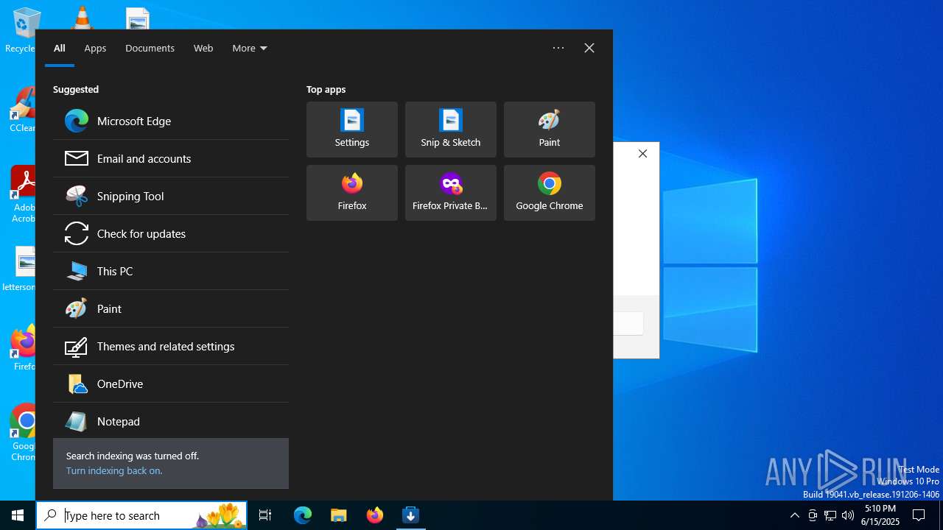Image resolution: width=943 pixels, height=530 pixels.
Task: Open Task View on taskbar
Action: [265, 515]
